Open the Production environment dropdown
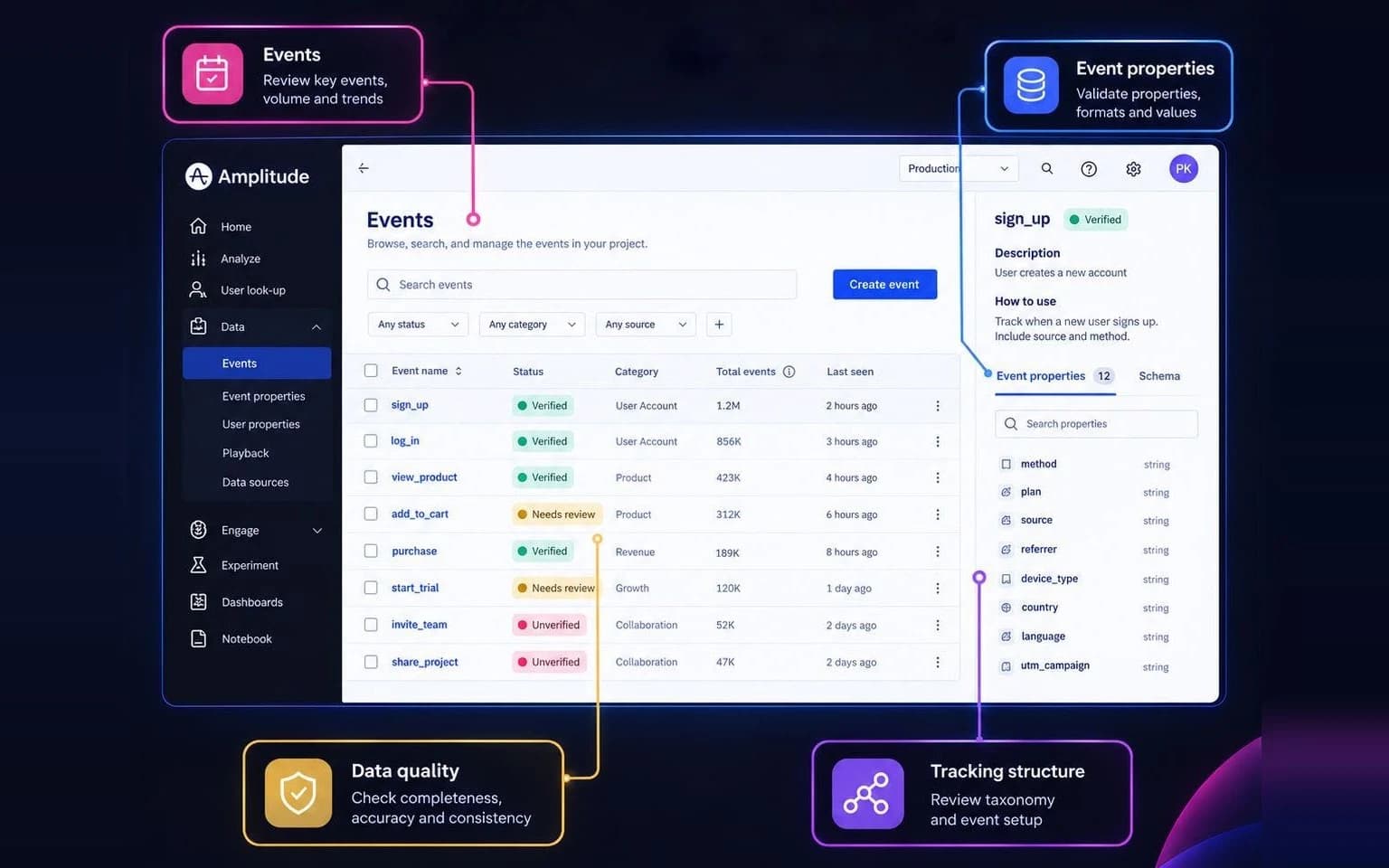This screenshot has width=1389, height=868. [959, 169]
